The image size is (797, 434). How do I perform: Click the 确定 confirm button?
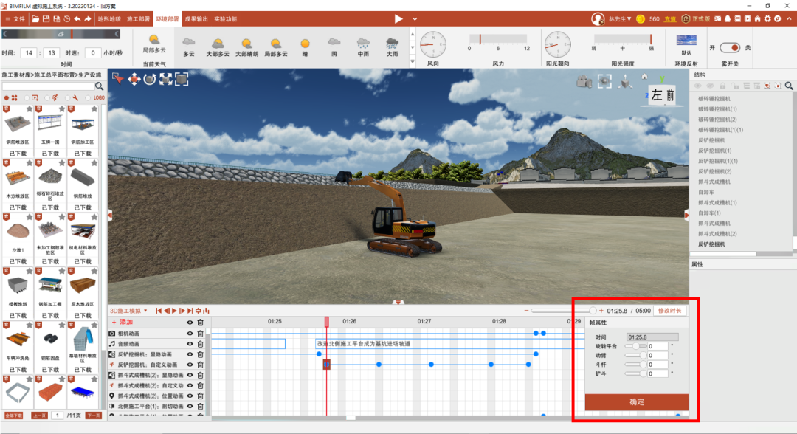pyautogui.click(x=637, y=402)
